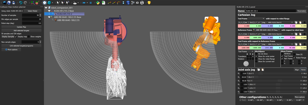Enable the Show weights checkbox
This screenshot has height=105, width=308.
coord(29,37)
